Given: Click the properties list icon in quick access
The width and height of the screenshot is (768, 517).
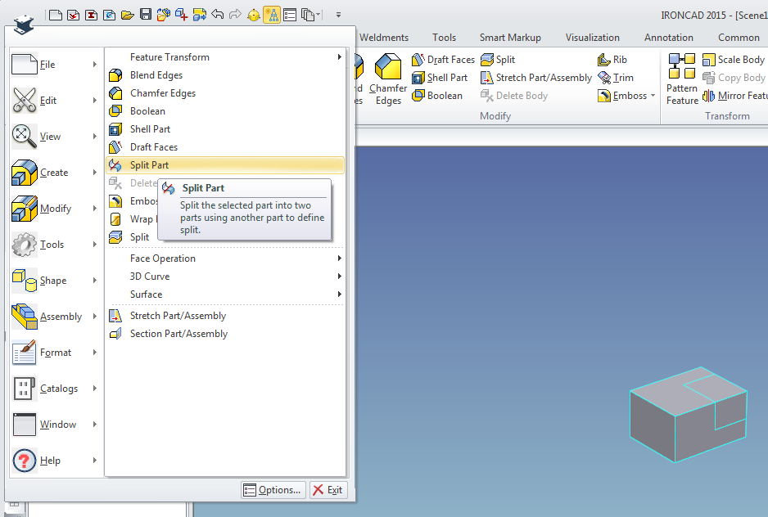Looking at the screenshot, I should pyautogui.click(x=290, y=15).
